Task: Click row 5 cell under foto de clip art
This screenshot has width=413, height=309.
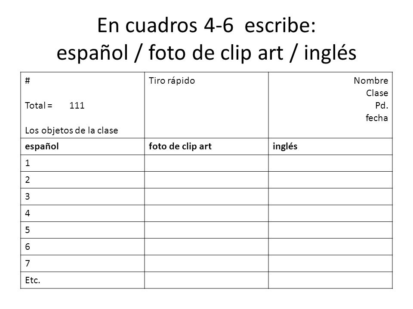Action: pyautogui.click(x=206, y=230)
